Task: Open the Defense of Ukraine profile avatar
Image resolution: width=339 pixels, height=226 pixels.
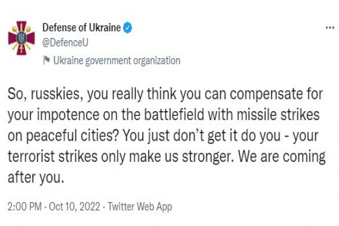Action: pyautogui.click(x=21, y=38)
